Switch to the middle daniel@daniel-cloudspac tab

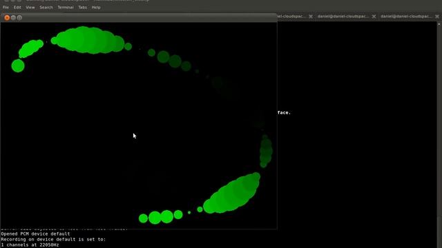343,17
